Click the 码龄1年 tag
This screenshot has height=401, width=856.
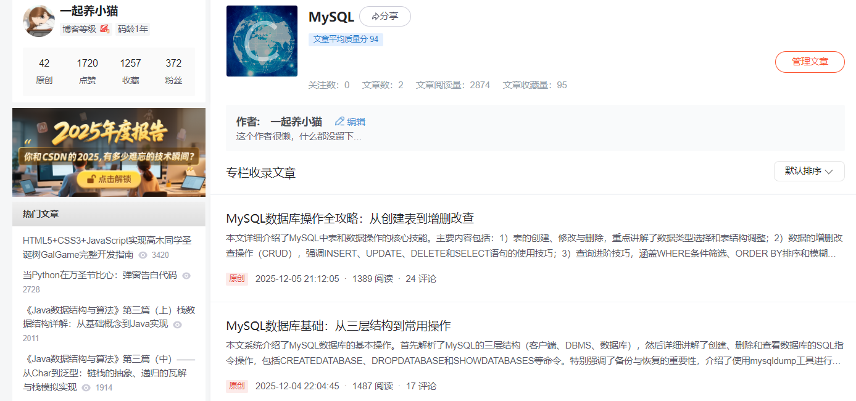pyautogui.click(x=133, y=29)
